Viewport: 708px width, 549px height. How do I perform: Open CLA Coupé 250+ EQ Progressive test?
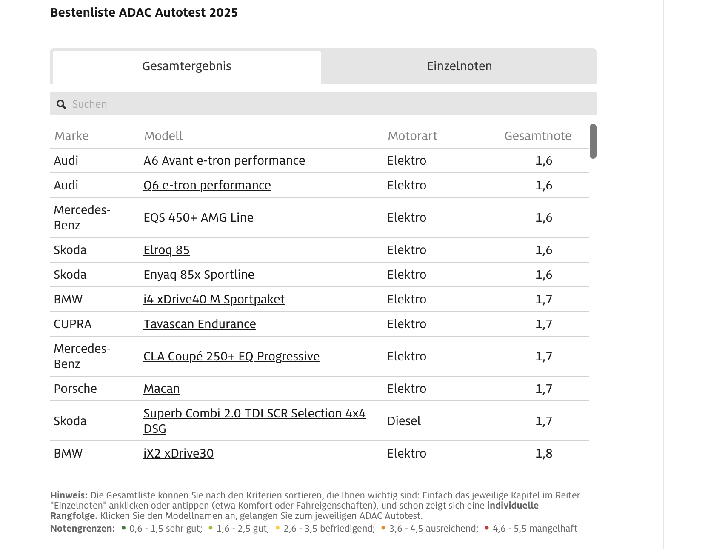(231, 357)
